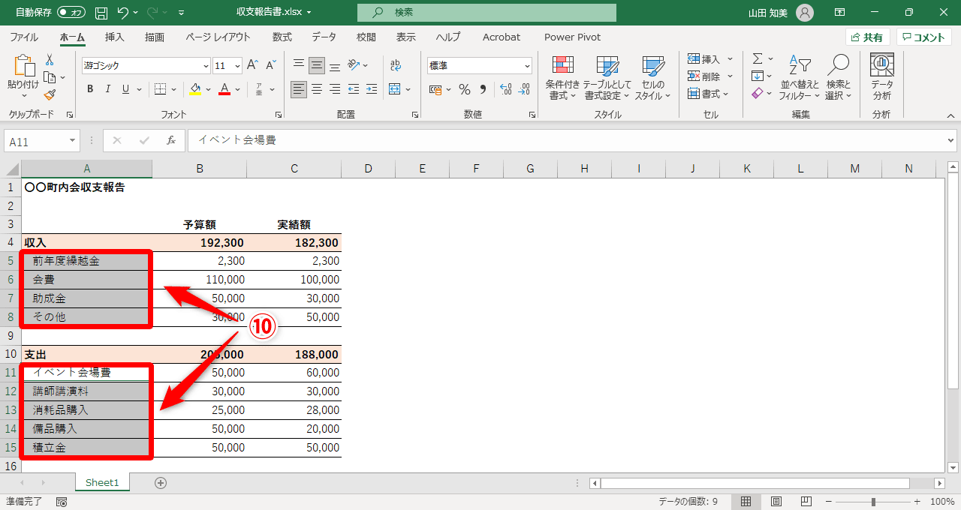Viewport: 961px width, 510px height.
Task: Add a new sheet with plus icon
Action: click(160, 482)
